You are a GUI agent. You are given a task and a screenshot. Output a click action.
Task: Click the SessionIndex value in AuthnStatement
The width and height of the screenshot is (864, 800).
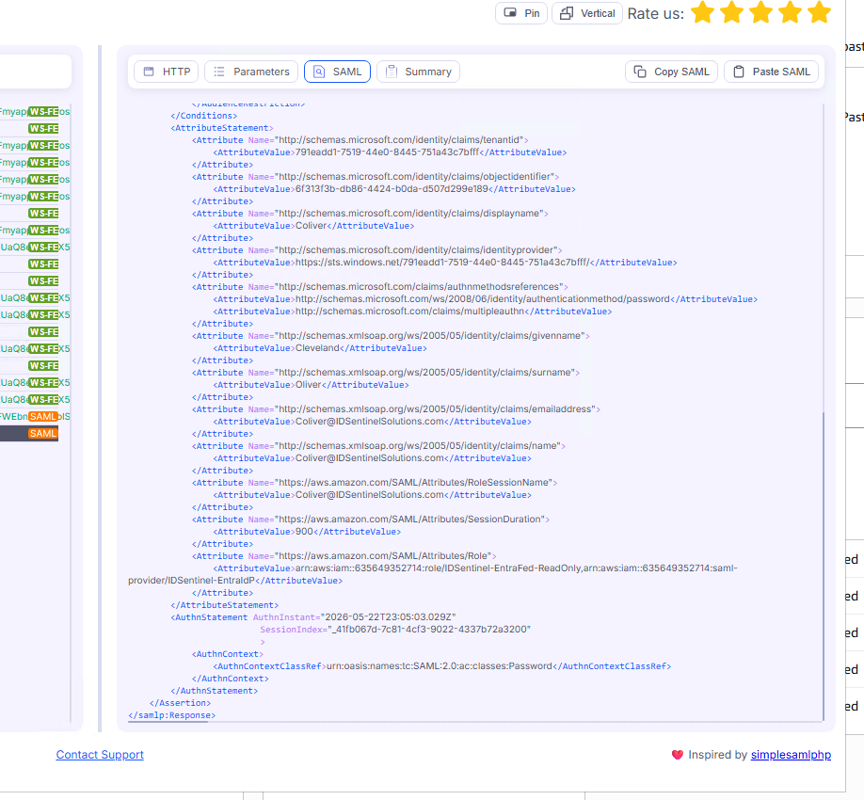428,630
